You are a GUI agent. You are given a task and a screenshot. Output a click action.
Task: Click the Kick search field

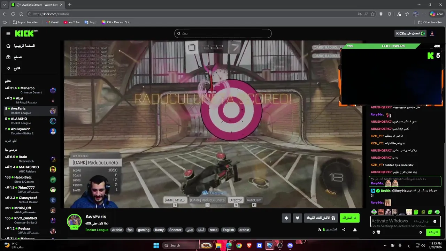coord(223,33)
